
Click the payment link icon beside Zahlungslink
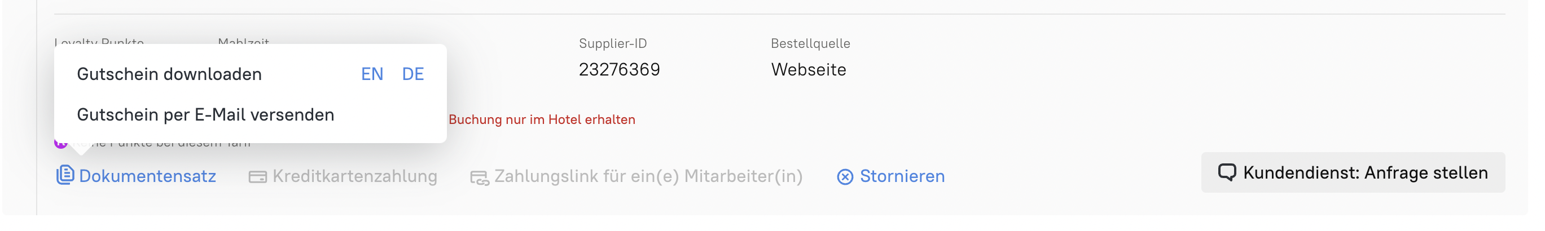click(479, 177)
